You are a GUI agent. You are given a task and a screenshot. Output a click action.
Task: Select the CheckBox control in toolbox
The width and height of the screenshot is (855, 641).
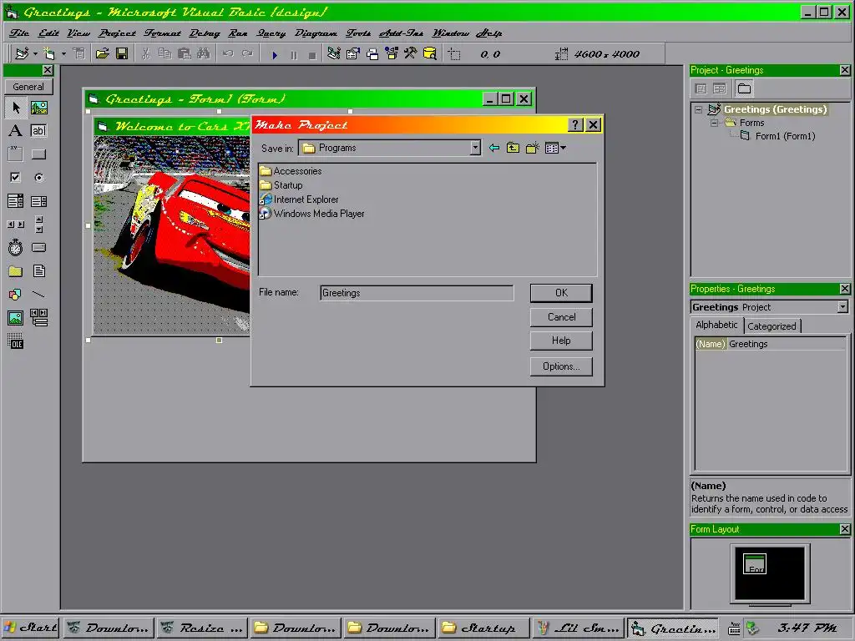pyautogui.click(x=16, y=177)
